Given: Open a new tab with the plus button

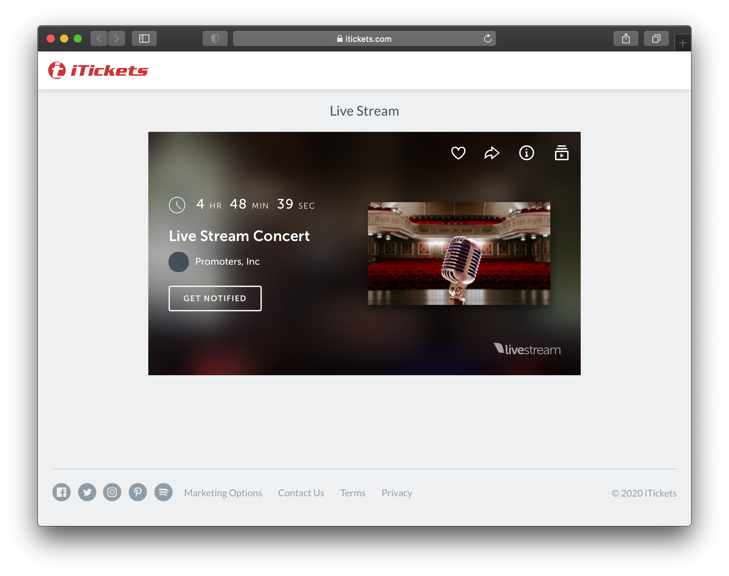Looking at the screenshot, I should point(683,43).
